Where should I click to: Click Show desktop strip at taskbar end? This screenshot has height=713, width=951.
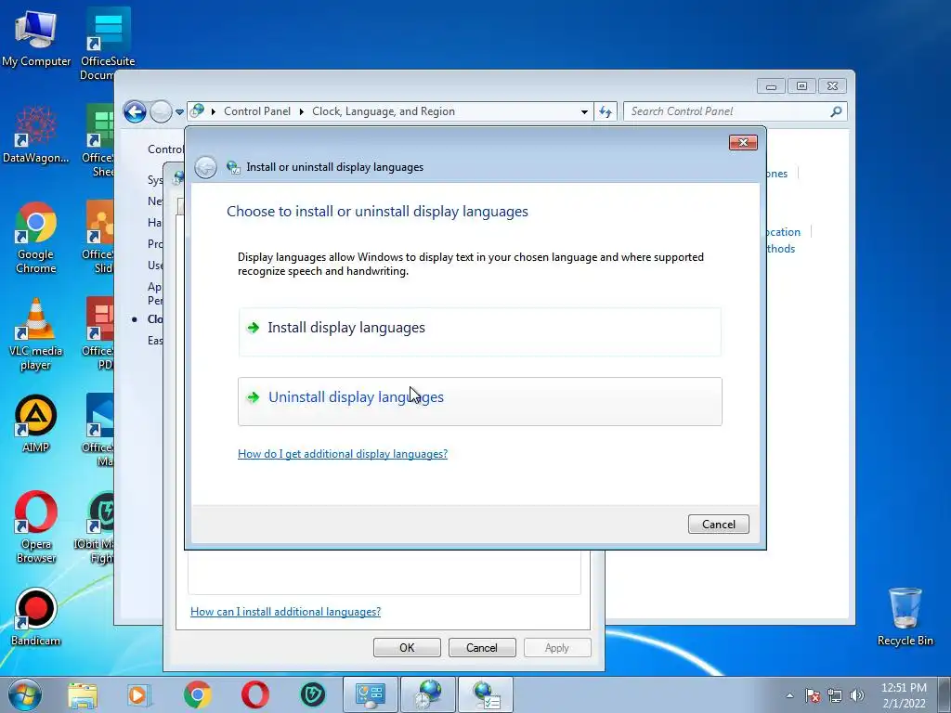pos(944,694)
